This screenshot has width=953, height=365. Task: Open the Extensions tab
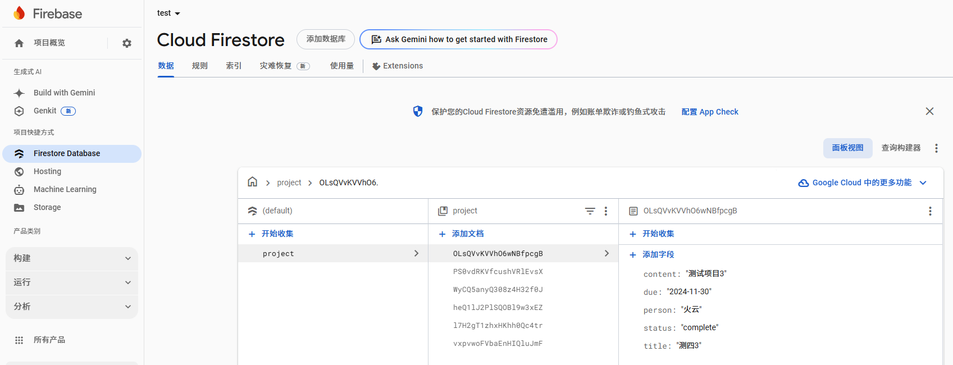[398, 66]
